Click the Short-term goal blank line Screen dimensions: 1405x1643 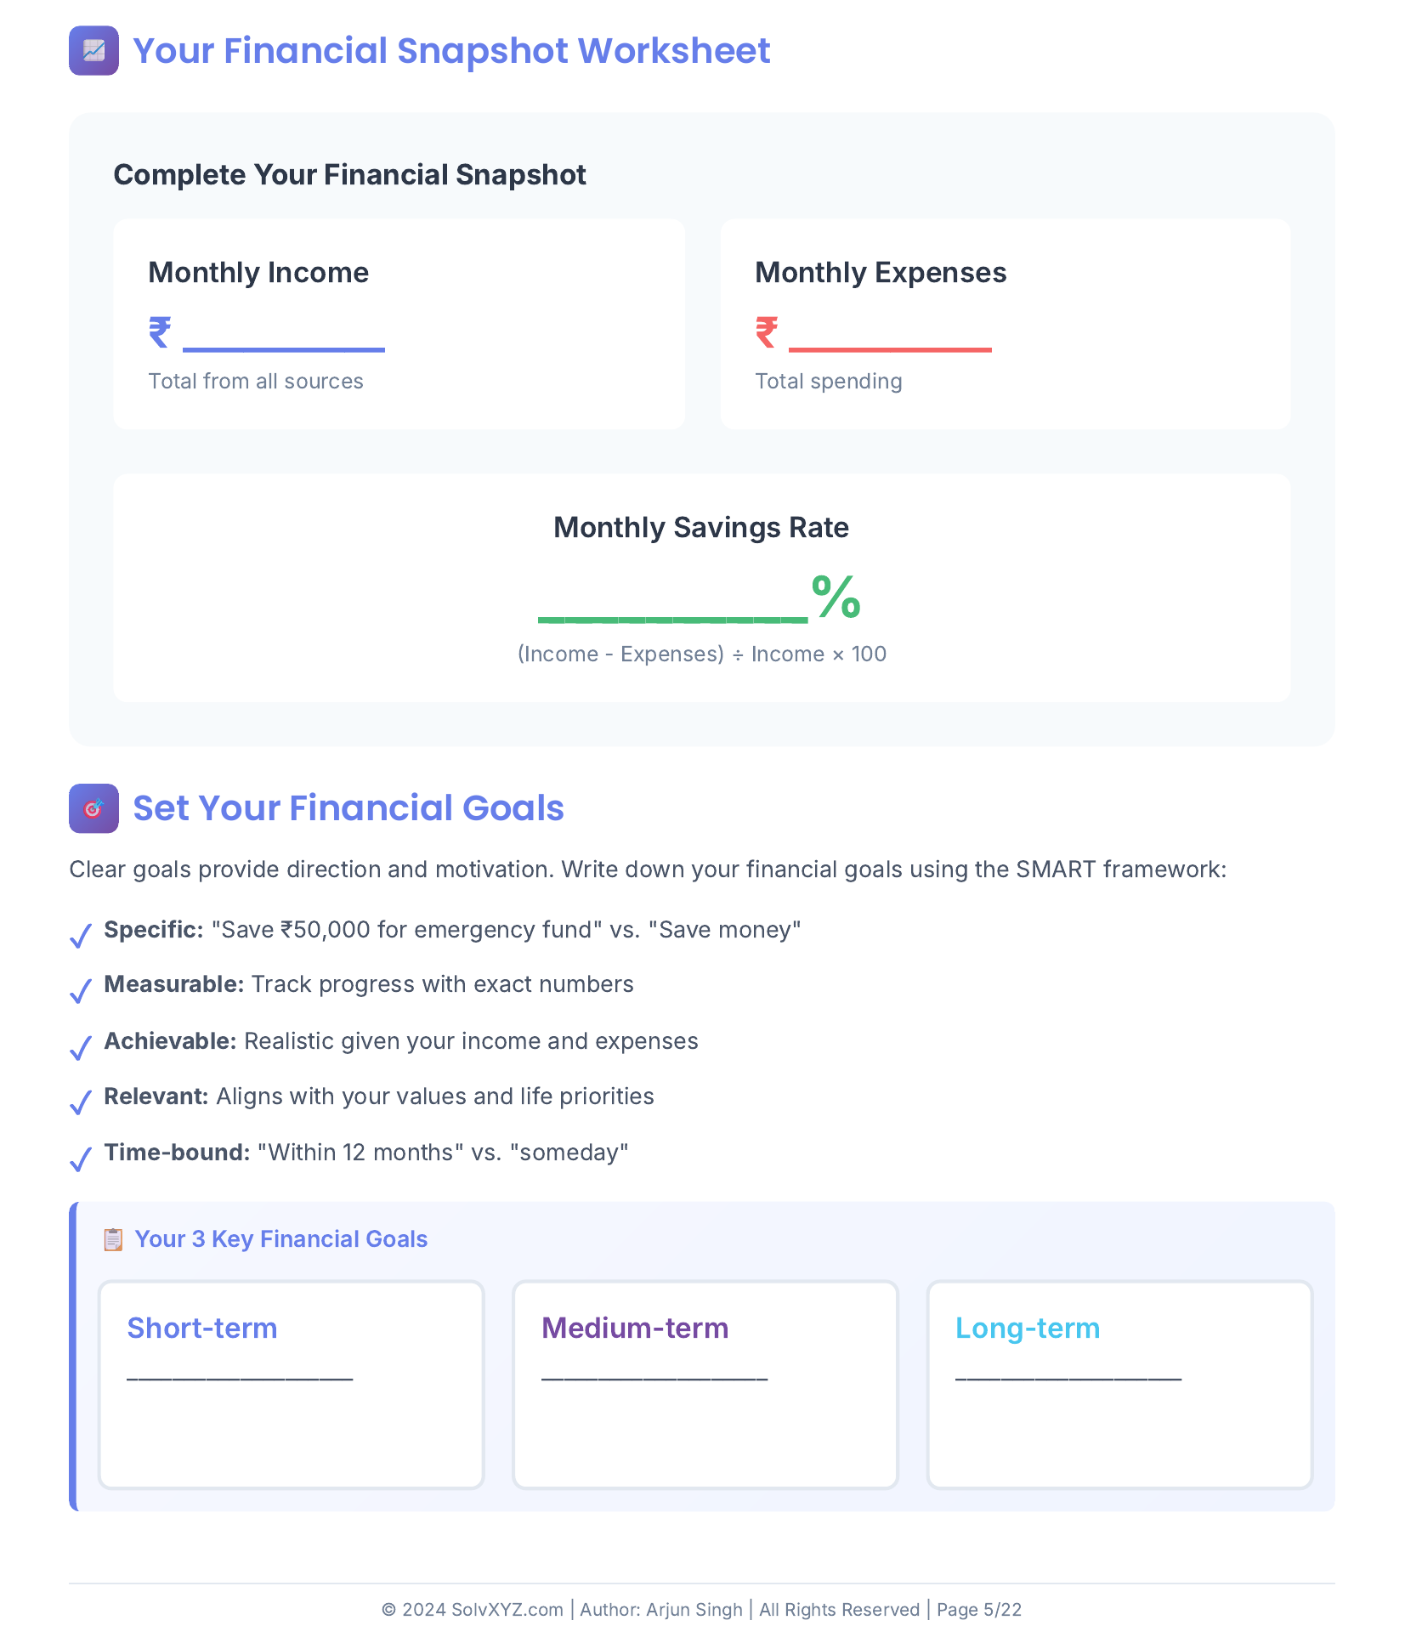click(x=240, y=1377)
